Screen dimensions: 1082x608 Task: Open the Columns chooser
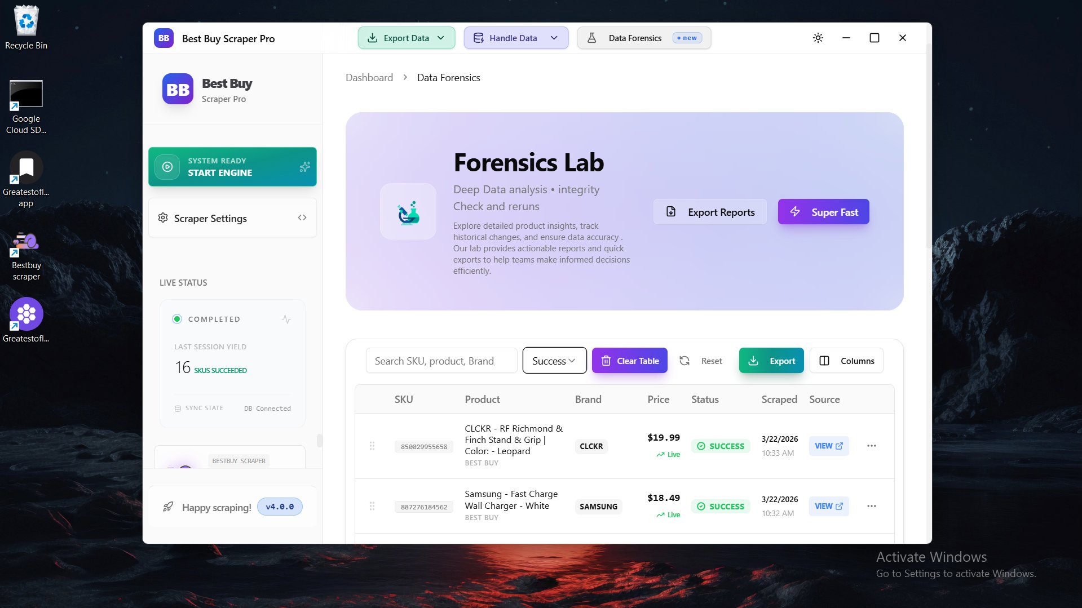(x=846, y=361)
